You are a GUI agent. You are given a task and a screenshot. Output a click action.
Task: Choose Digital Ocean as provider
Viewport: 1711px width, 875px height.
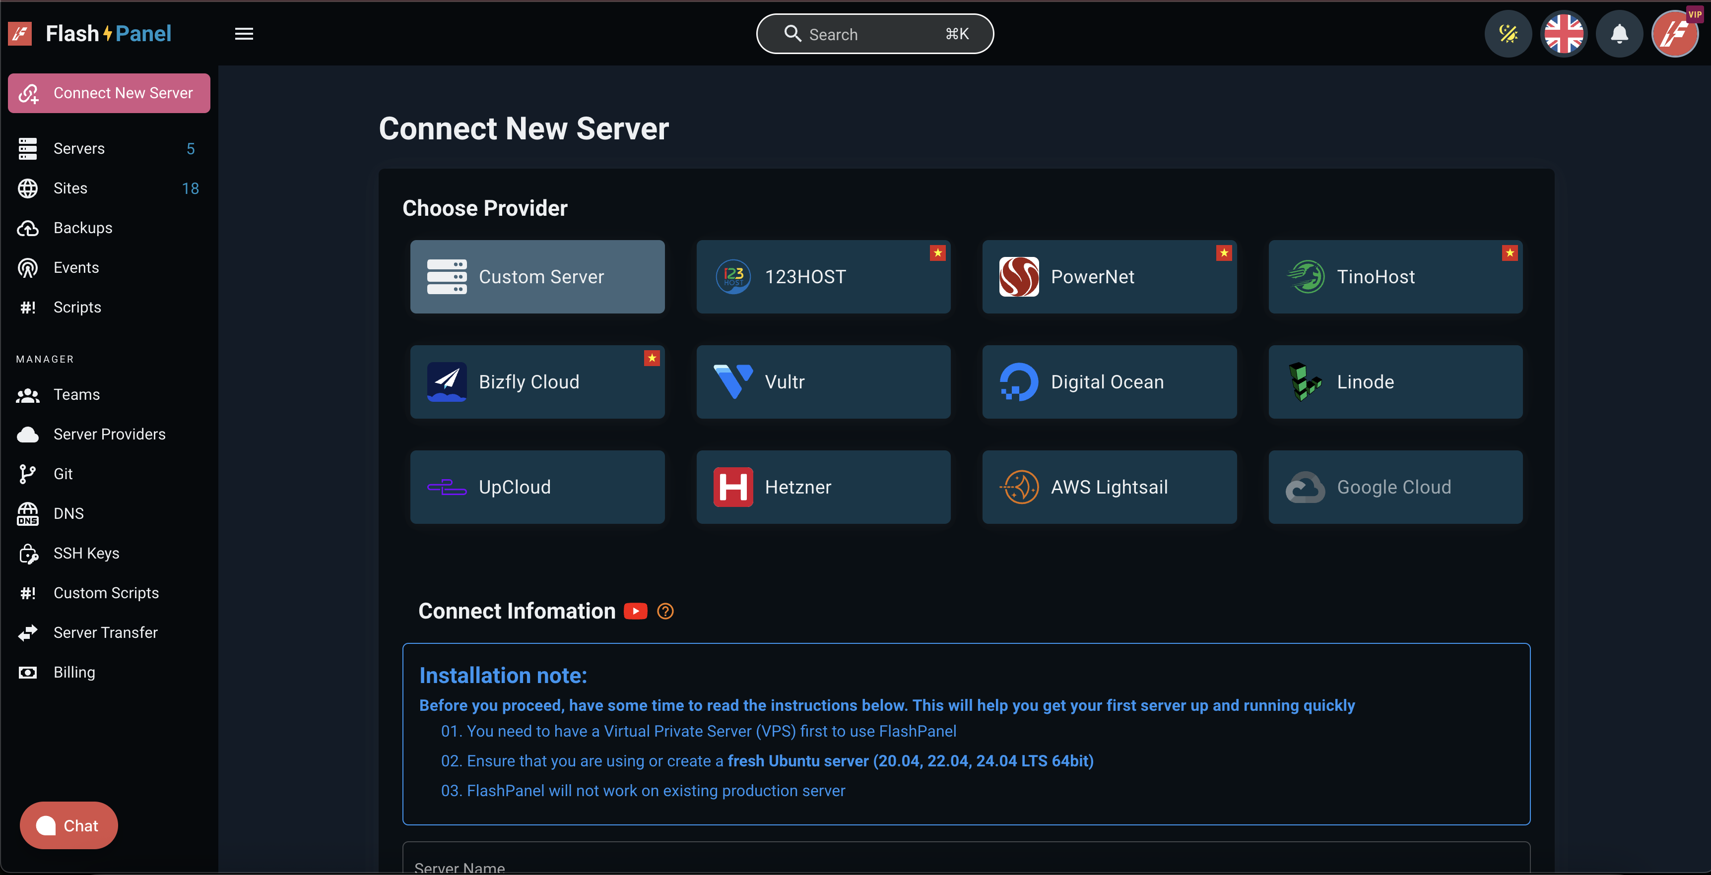pos(1109,382)
